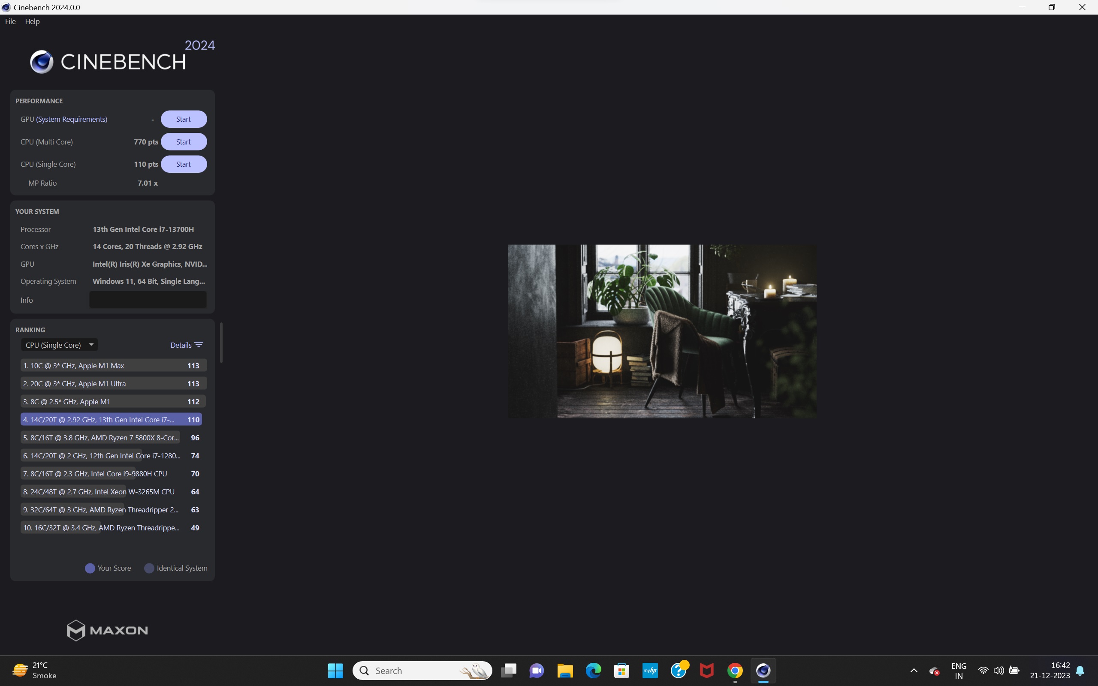The height and width of the screenshot is (686, 1098).
Task: Click the battery status tray icon
Action: 1014,671
